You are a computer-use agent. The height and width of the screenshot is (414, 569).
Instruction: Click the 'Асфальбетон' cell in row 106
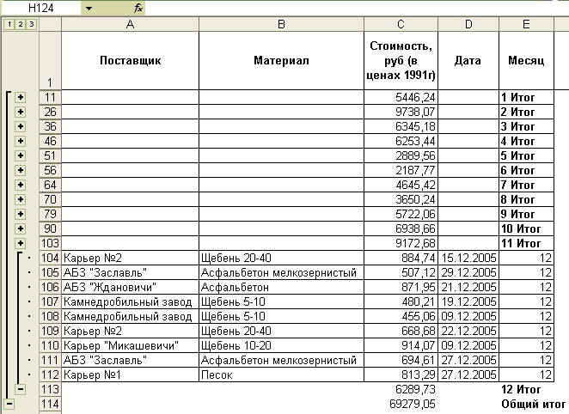coord(281,287)
